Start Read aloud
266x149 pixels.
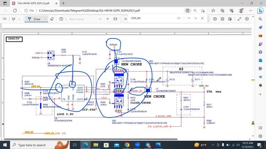click(x=76, y=19)
